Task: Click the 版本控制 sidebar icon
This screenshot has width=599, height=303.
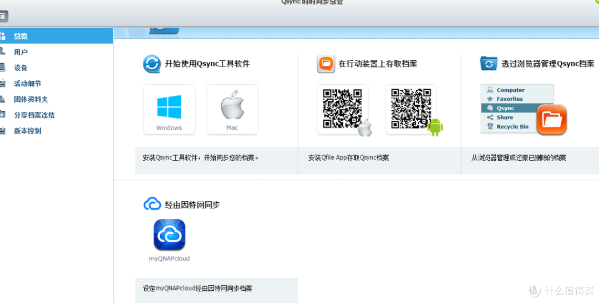Action: tap(2, 131)
